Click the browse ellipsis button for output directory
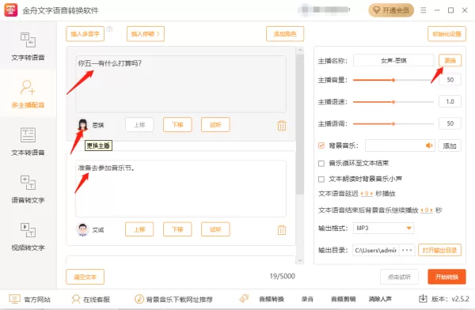 (x=407, y=250)
